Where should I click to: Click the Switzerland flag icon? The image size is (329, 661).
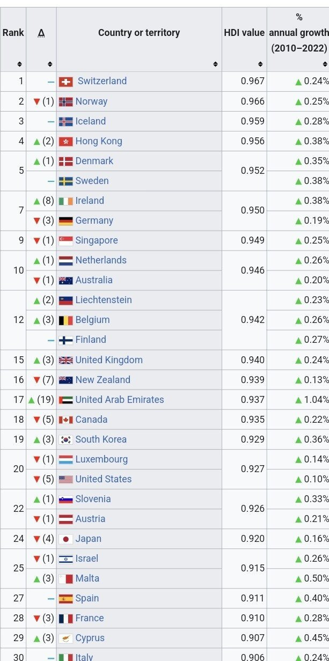tap(65, 82)
